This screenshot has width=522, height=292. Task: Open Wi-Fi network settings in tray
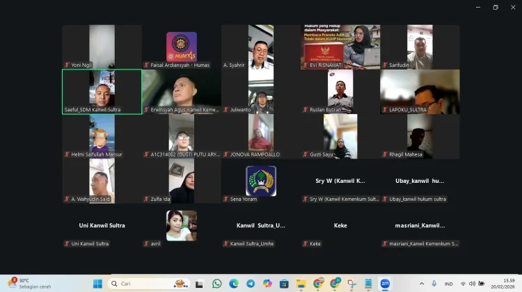click(x=463, y=284)
